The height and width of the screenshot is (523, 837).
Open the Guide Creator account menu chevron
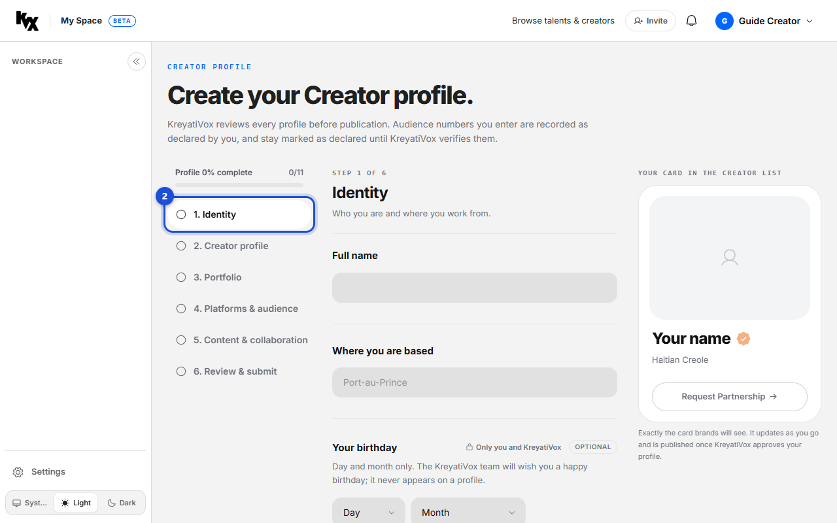click(x=810, y=21)
